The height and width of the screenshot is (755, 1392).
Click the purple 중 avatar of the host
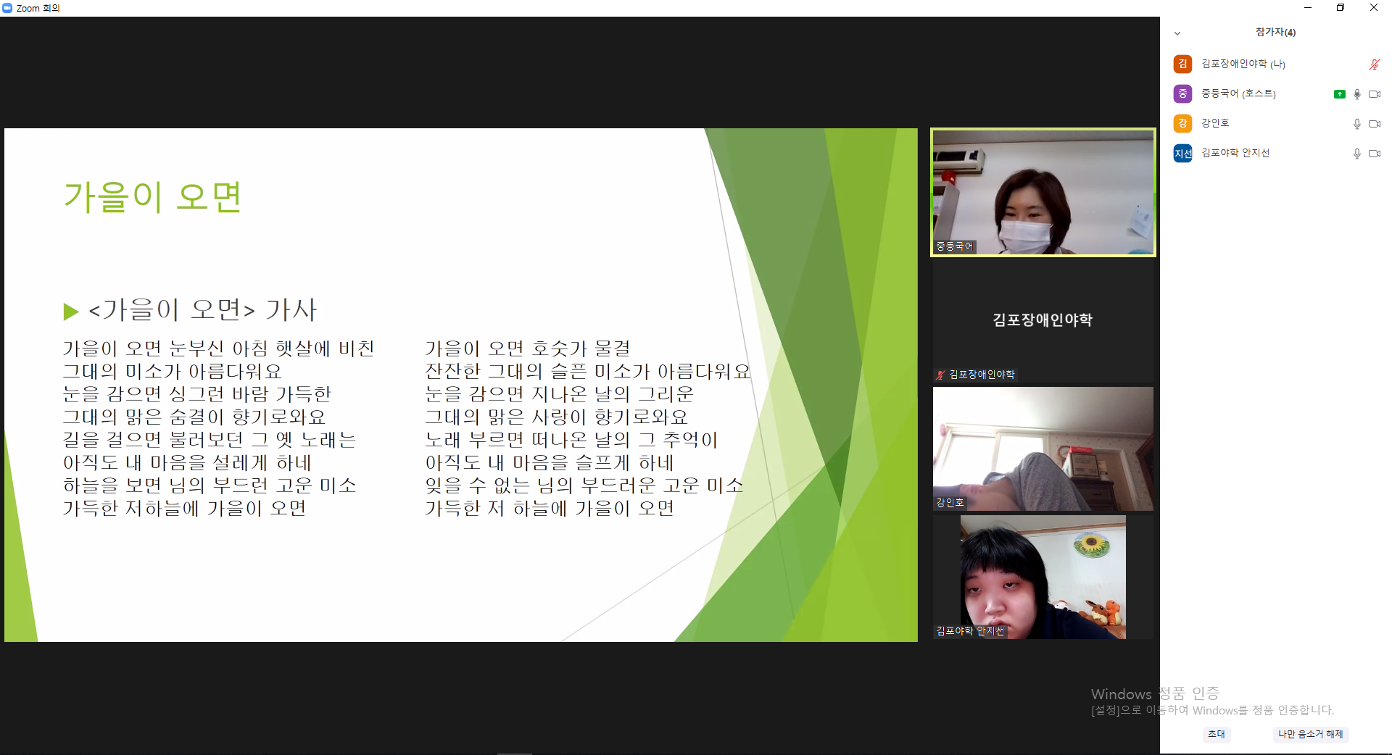tap(1182, 93)
